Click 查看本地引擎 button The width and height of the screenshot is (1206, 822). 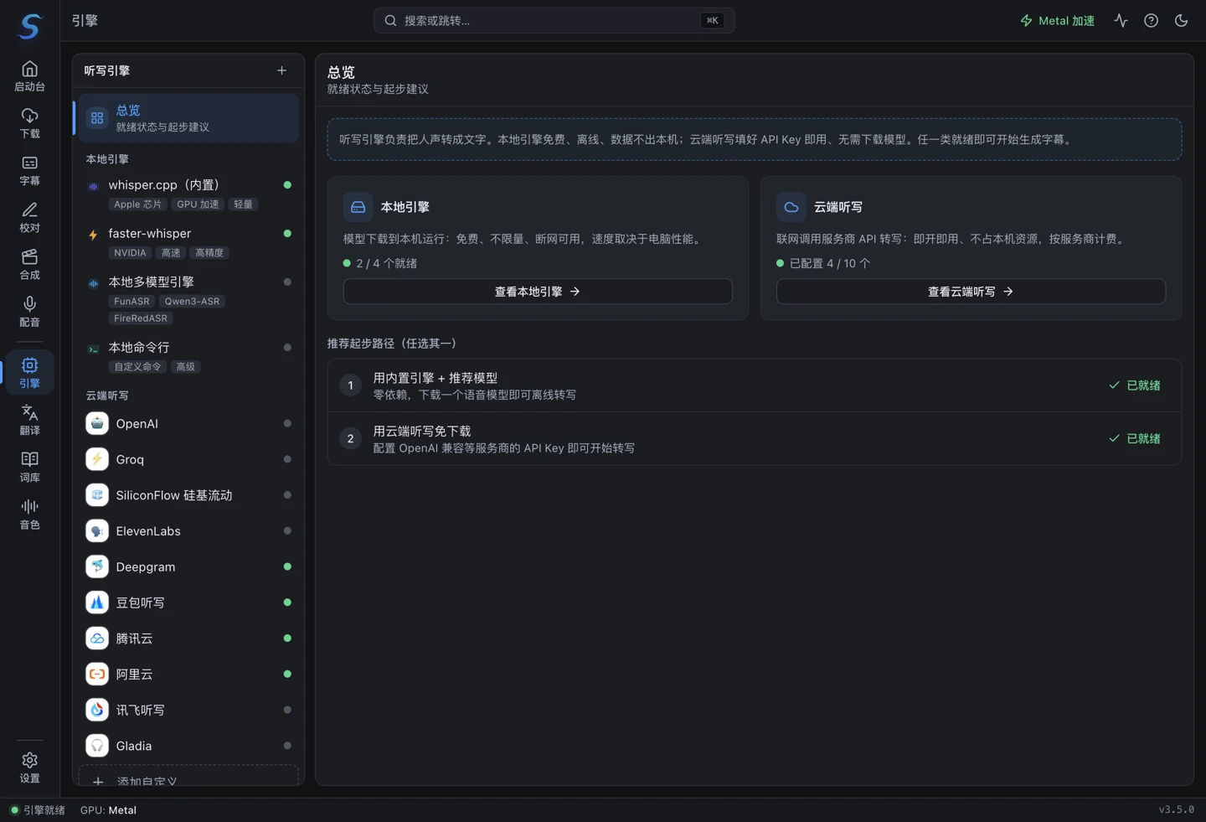coord(538,292)
